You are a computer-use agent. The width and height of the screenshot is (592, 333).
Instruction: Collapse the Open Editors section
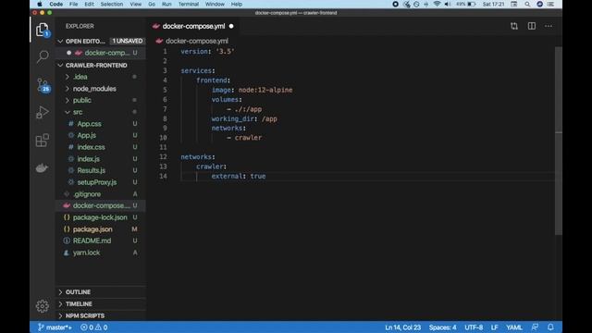(x=60, y=41)
